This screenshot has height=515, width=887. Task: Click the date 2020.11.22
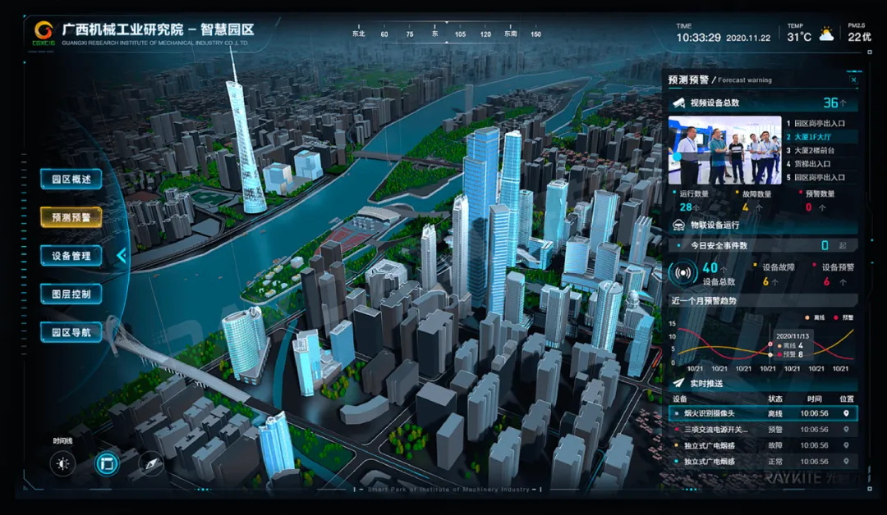(x=748, y=38)
